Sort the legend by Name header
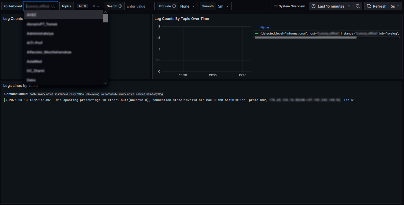The height and width of the screenshot is (205, 404). point(265,27)
